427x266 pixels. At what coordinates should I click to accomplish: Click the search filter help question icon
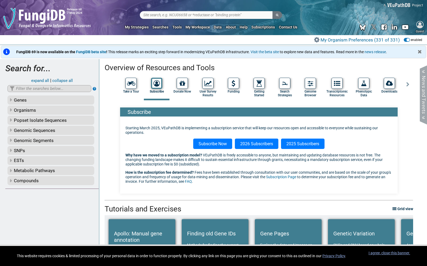pos(94,89)
